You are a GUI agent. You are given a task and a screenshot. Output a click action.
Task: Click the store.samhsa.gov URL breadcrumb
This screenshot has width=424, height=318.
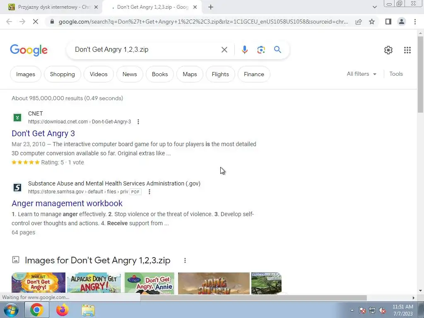pos(78,192)
